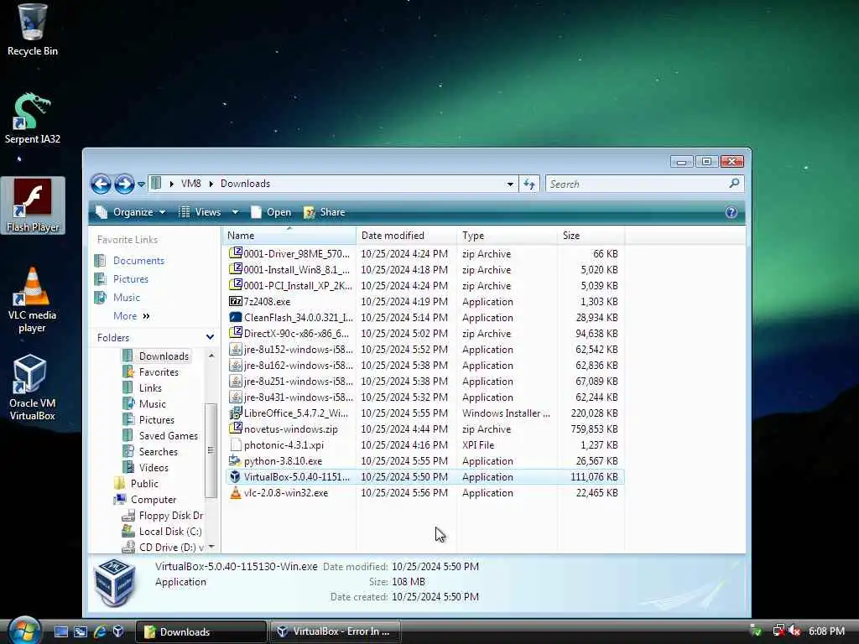Switch to VirtualBox - Error taskbar button

[335, 631]
